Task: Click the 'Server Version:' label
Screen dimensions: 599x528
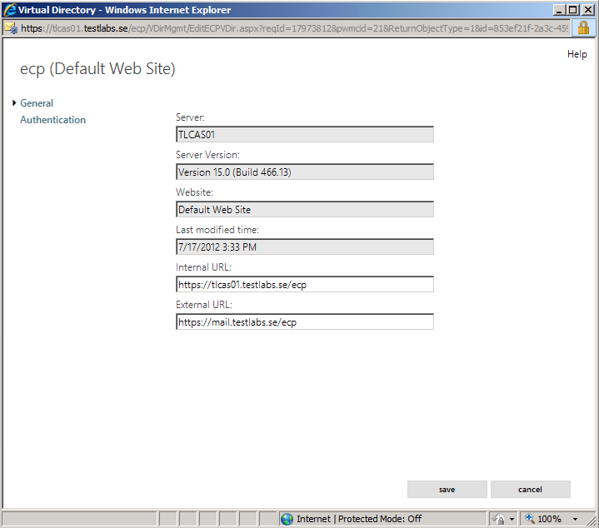Action: 207,155
